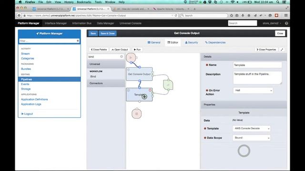Open the Dropbox menu bar icon
Viewport: 305px width, 171px height.
[x=210, y=2]
